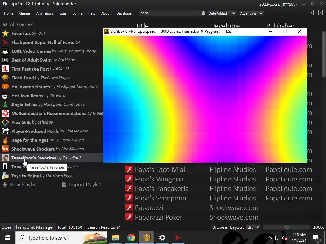Click the search field containing papa
The image size is (326, 244).
coord(171,13)
